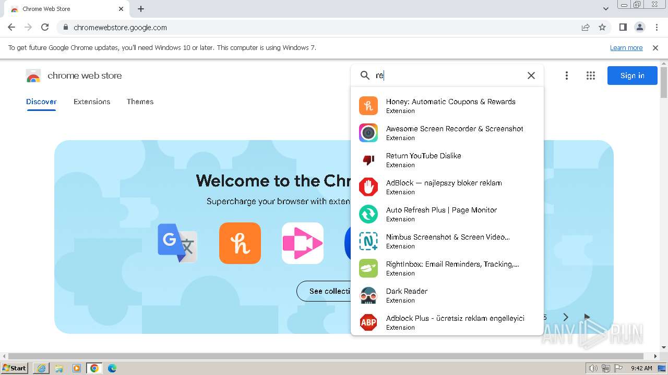The width and height of the screenshot is (668, 375).
Task: Open the store's three-dot options menu
Action: pos(566,76)
